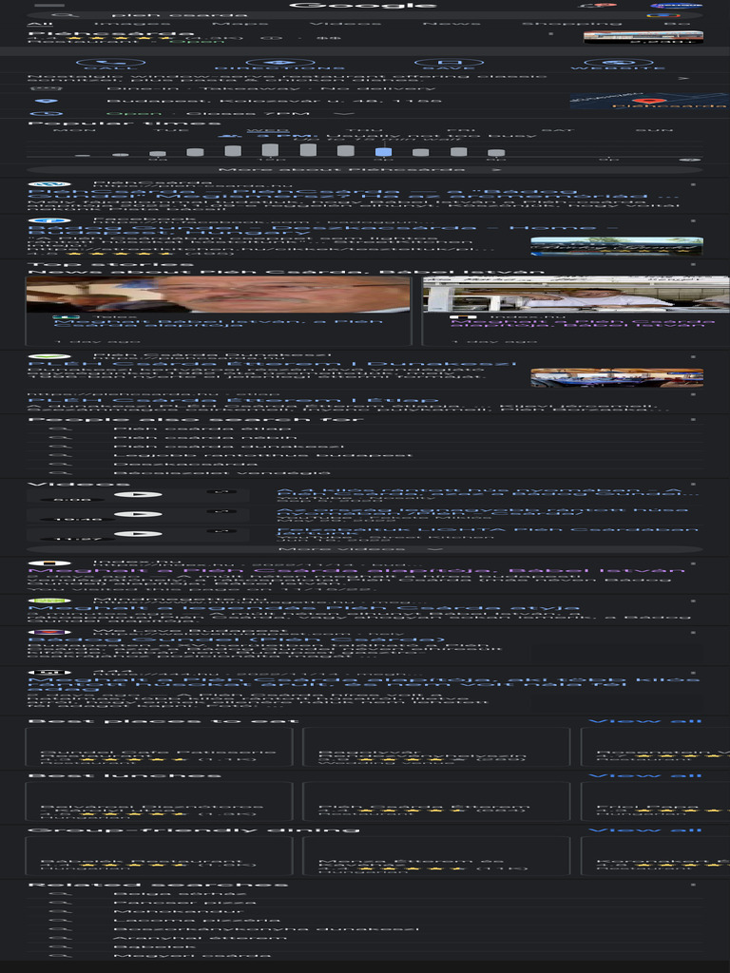Open the 444 result link
The height and width of the screenshot is (973, 730).
click(x=364, y=683)
